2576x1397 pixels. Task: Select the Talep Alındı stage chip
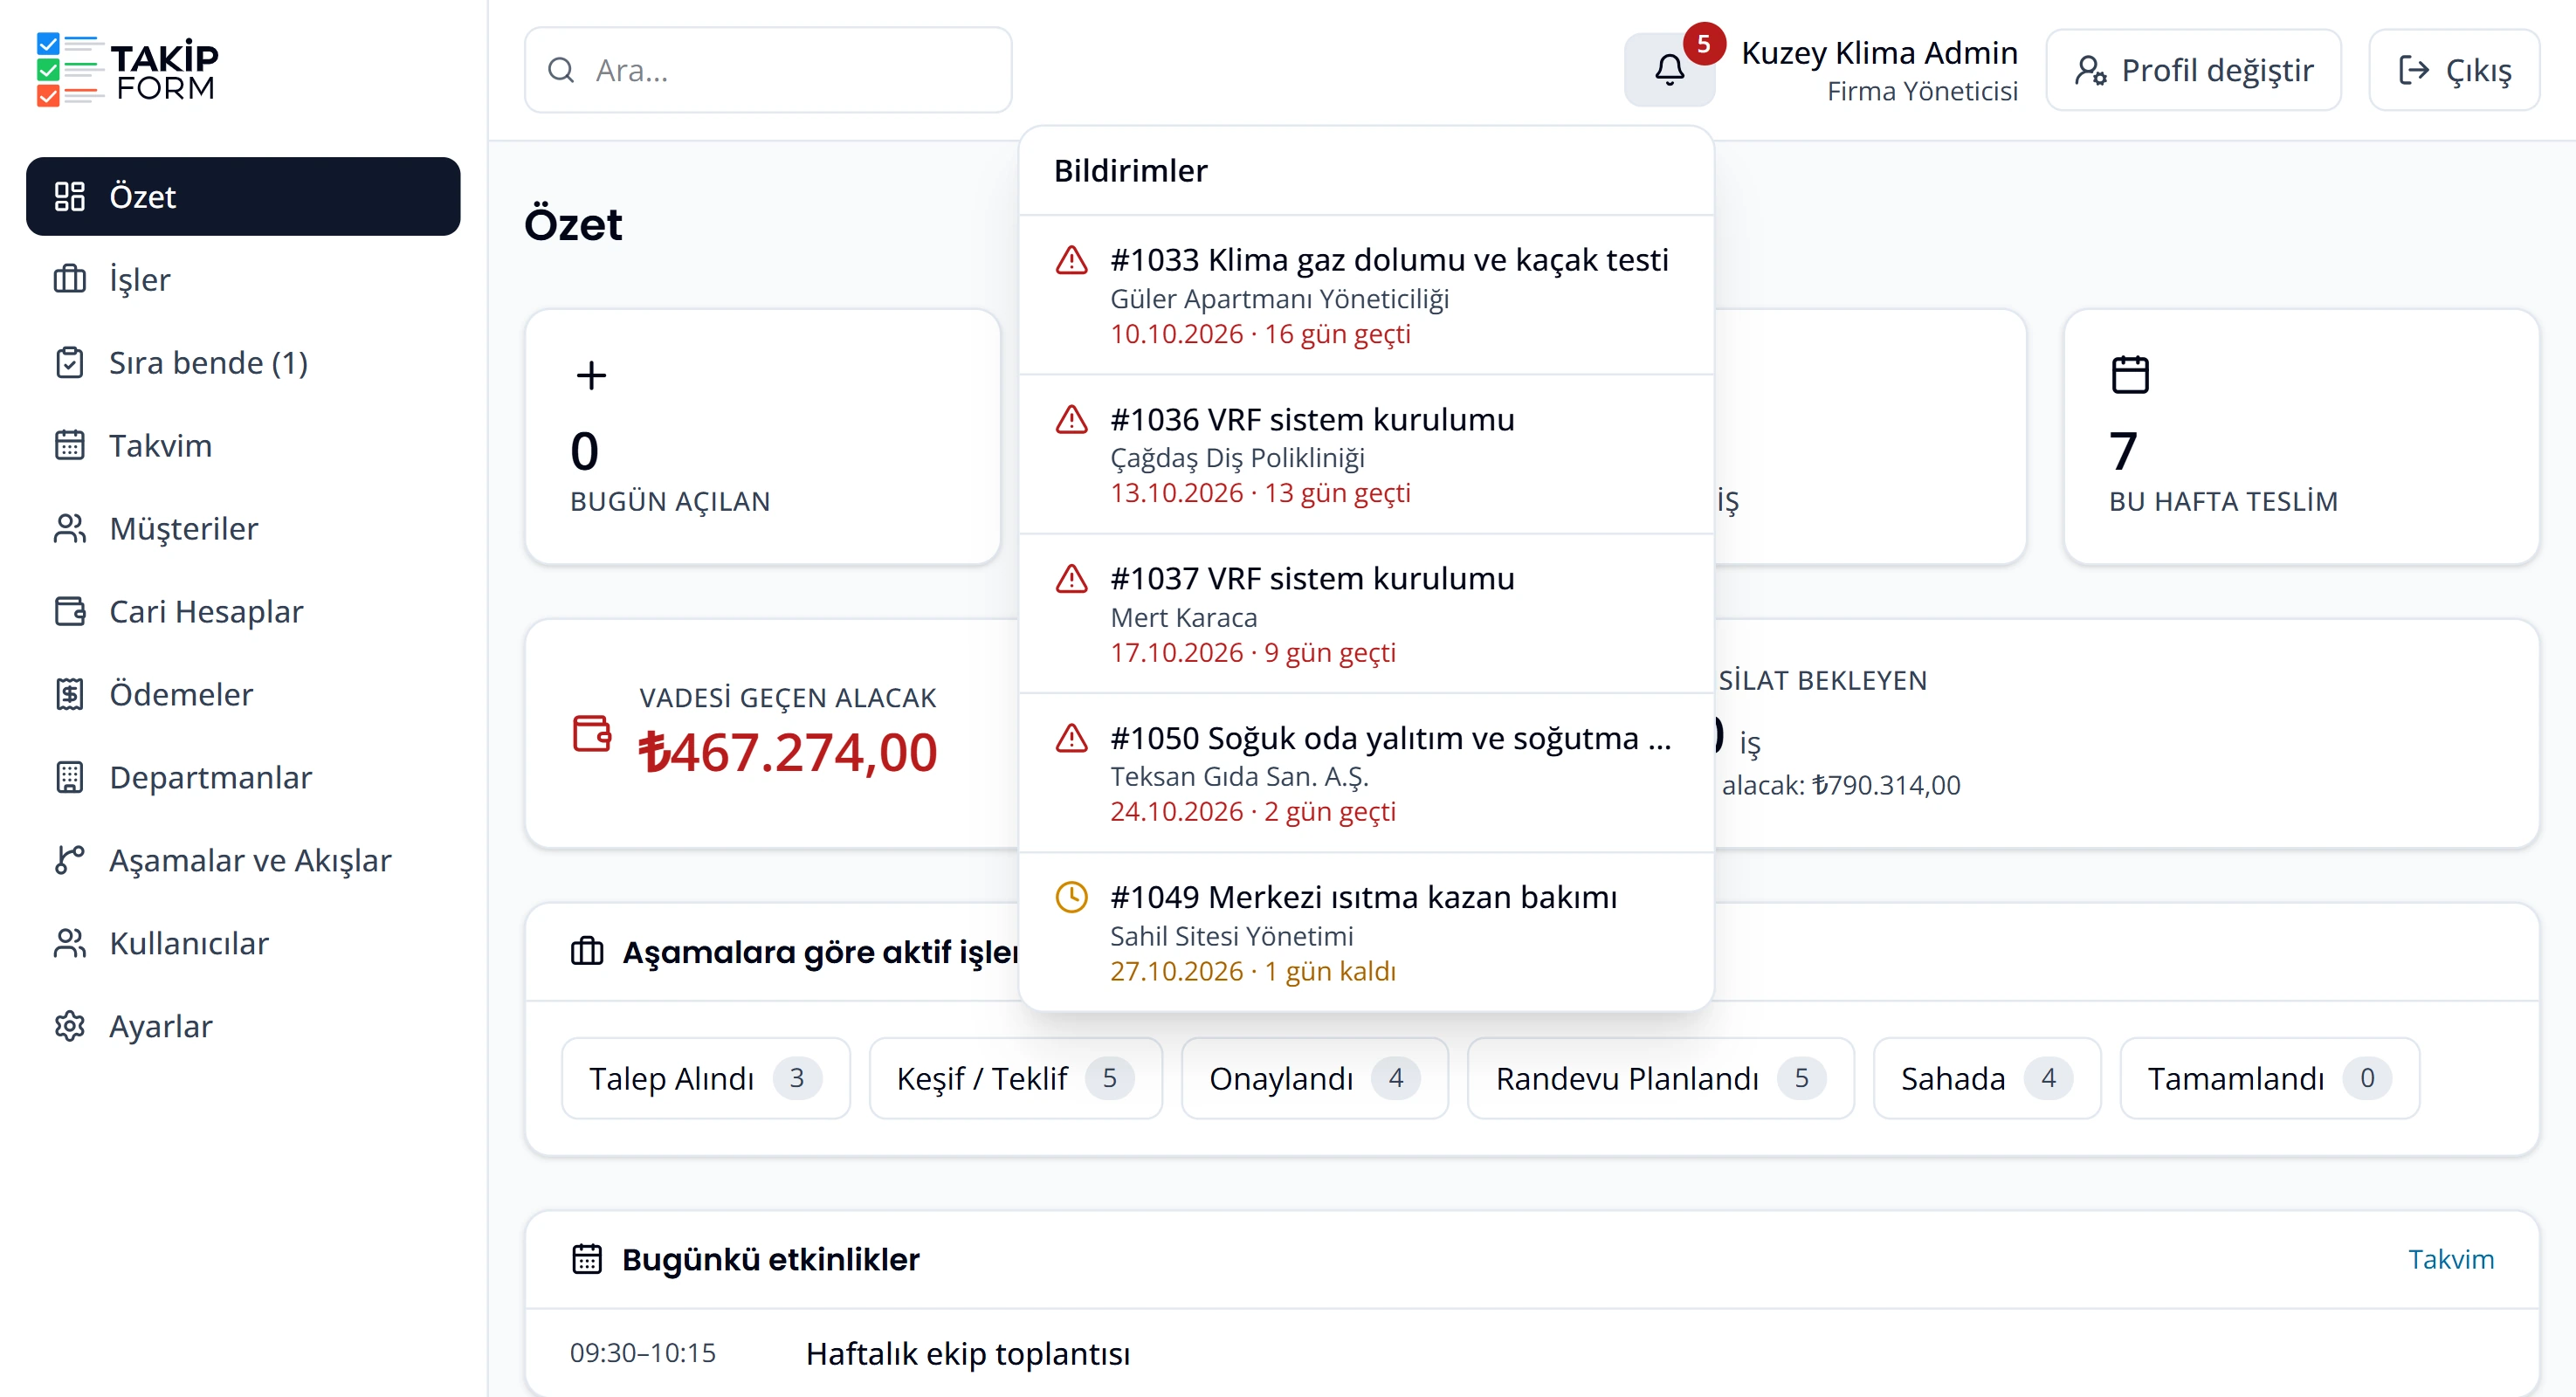click(x=705, y=1078)
